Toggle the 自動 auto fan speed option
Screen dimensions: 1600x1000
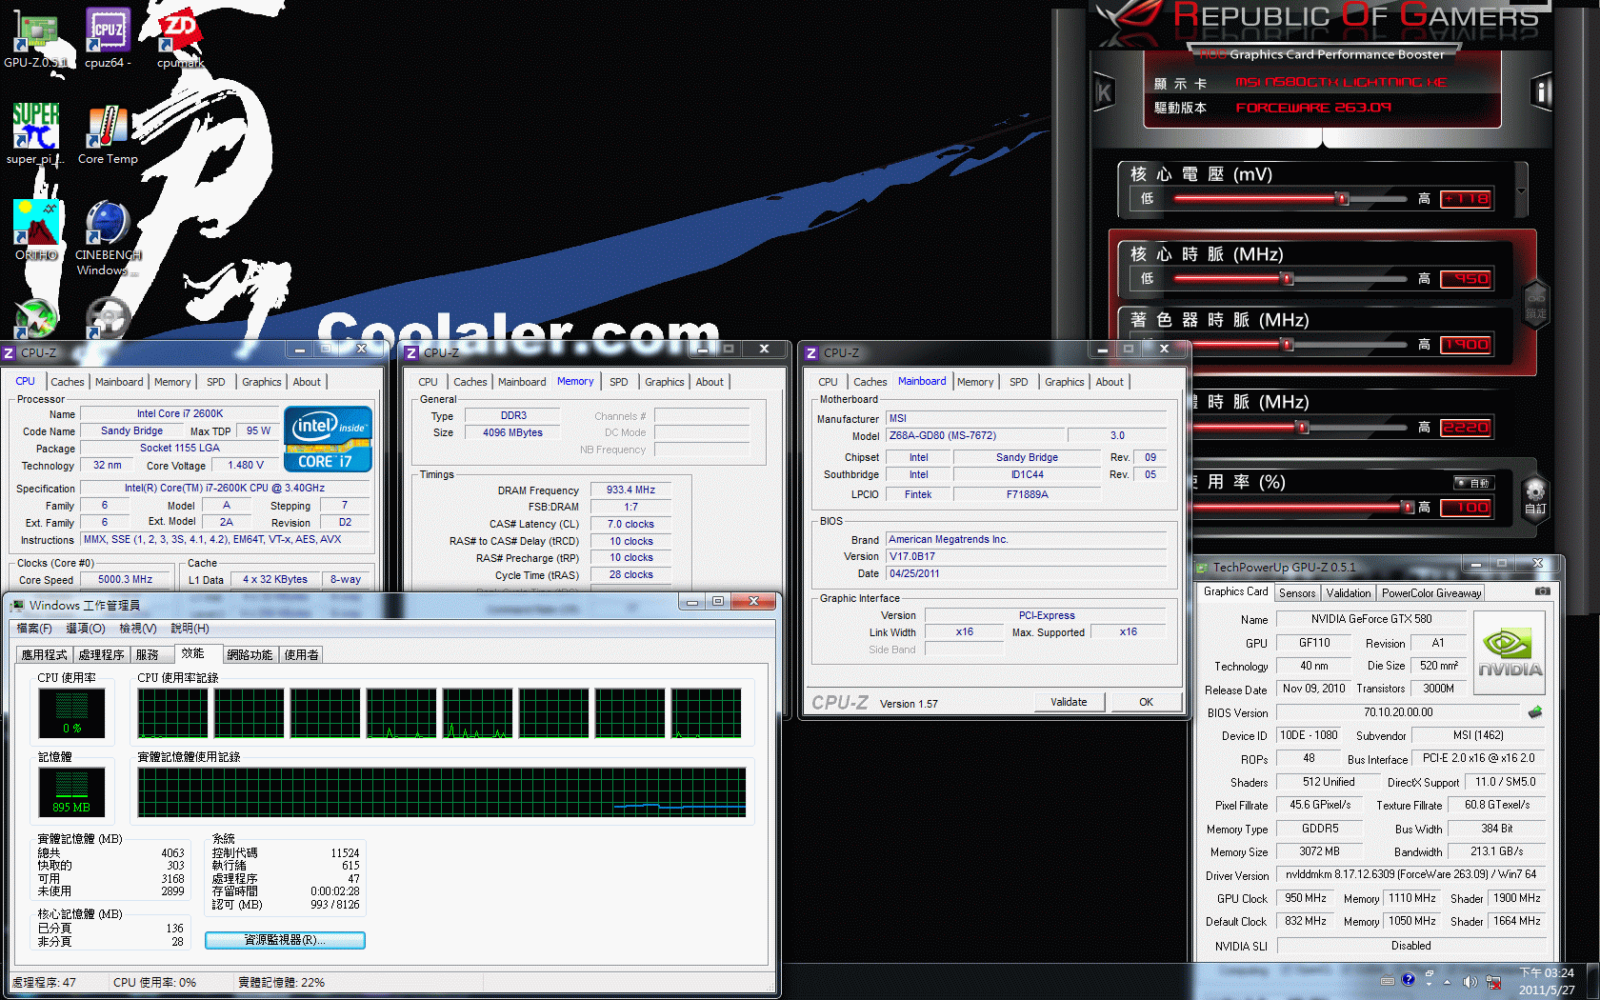1472,483
